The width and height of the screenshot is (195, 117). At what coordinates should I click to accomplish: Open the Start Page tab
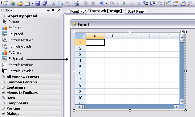[x=136, y=11]
